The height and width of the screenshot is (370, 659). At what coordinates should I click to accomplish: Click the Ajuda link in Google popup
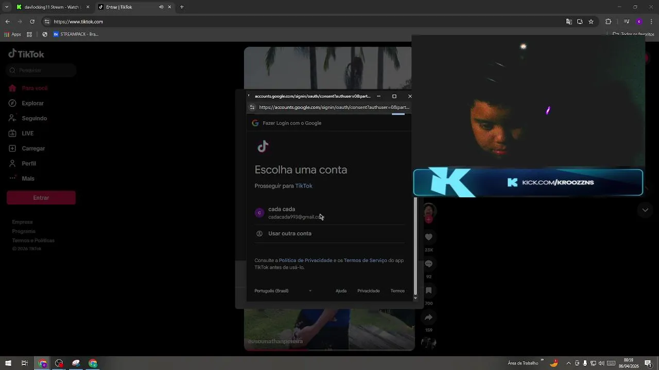[x=341, y=291]
